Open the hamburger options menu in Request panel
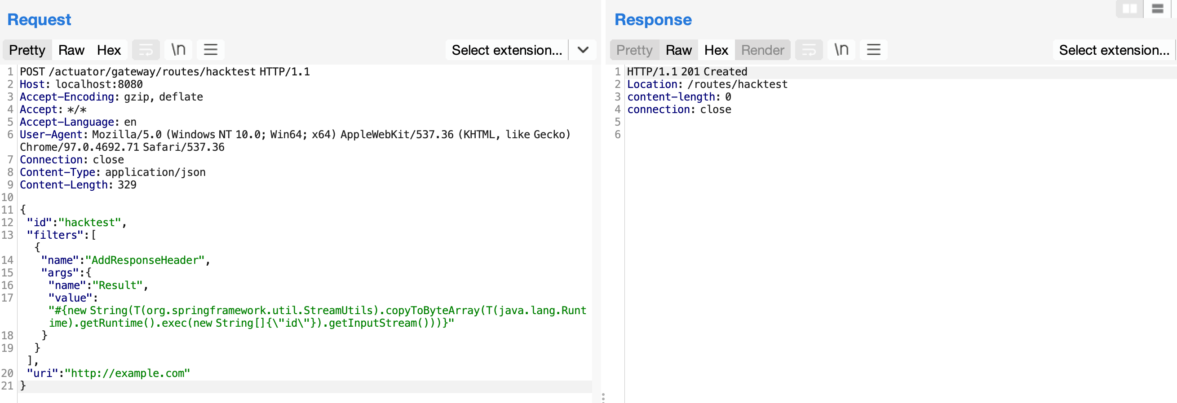The width and height of the screenshot is (1177, 403). tap(210, 50)
